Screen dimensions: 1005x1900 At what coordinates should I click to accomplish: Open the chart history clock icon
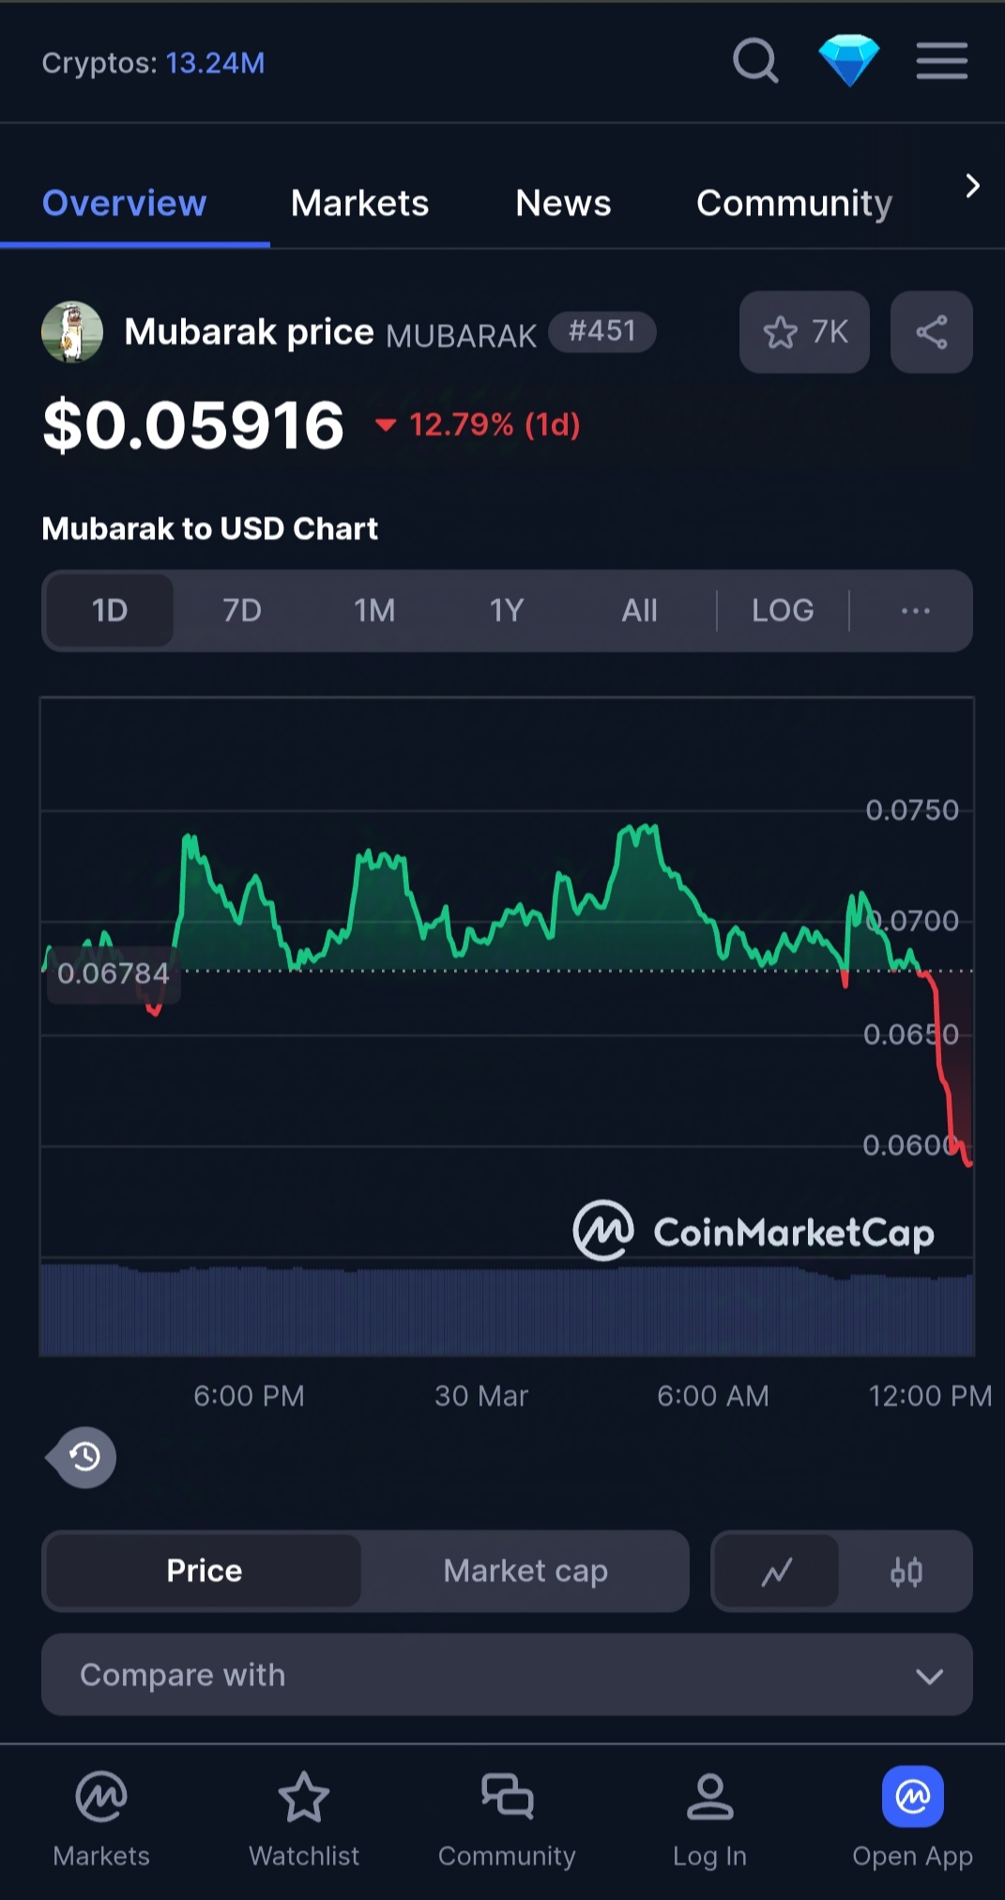pos(84,1457)
